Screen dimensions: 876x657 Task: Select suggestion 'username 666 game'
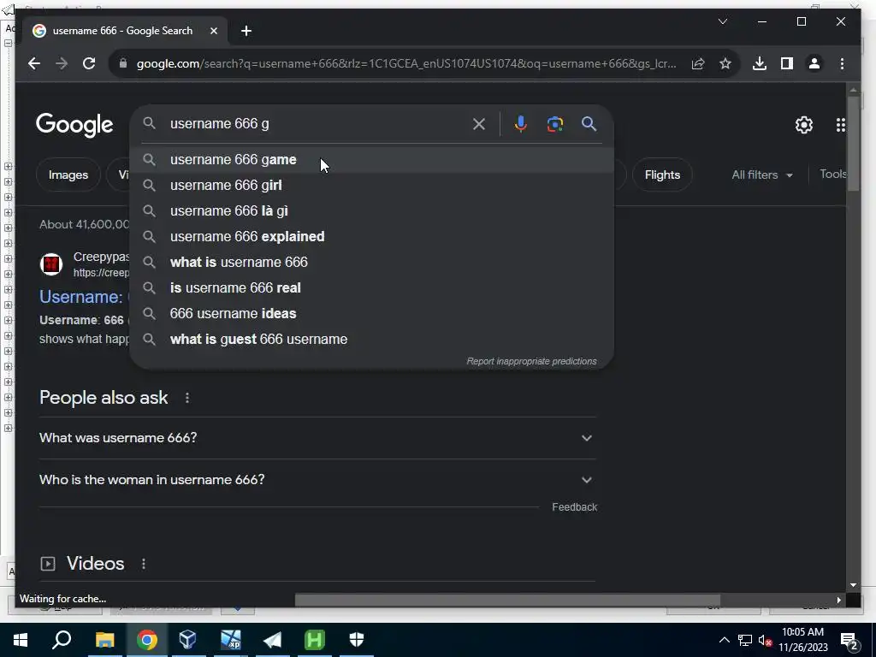coord(371,160)
